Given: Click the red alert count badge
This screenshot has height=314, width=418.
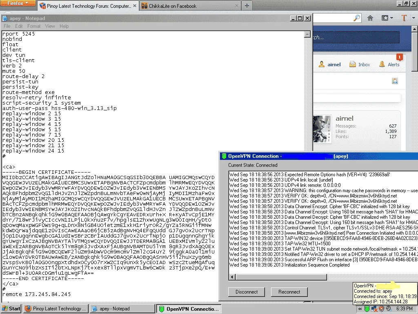Looking at the screenshot, I should click(x=399, y=57).
